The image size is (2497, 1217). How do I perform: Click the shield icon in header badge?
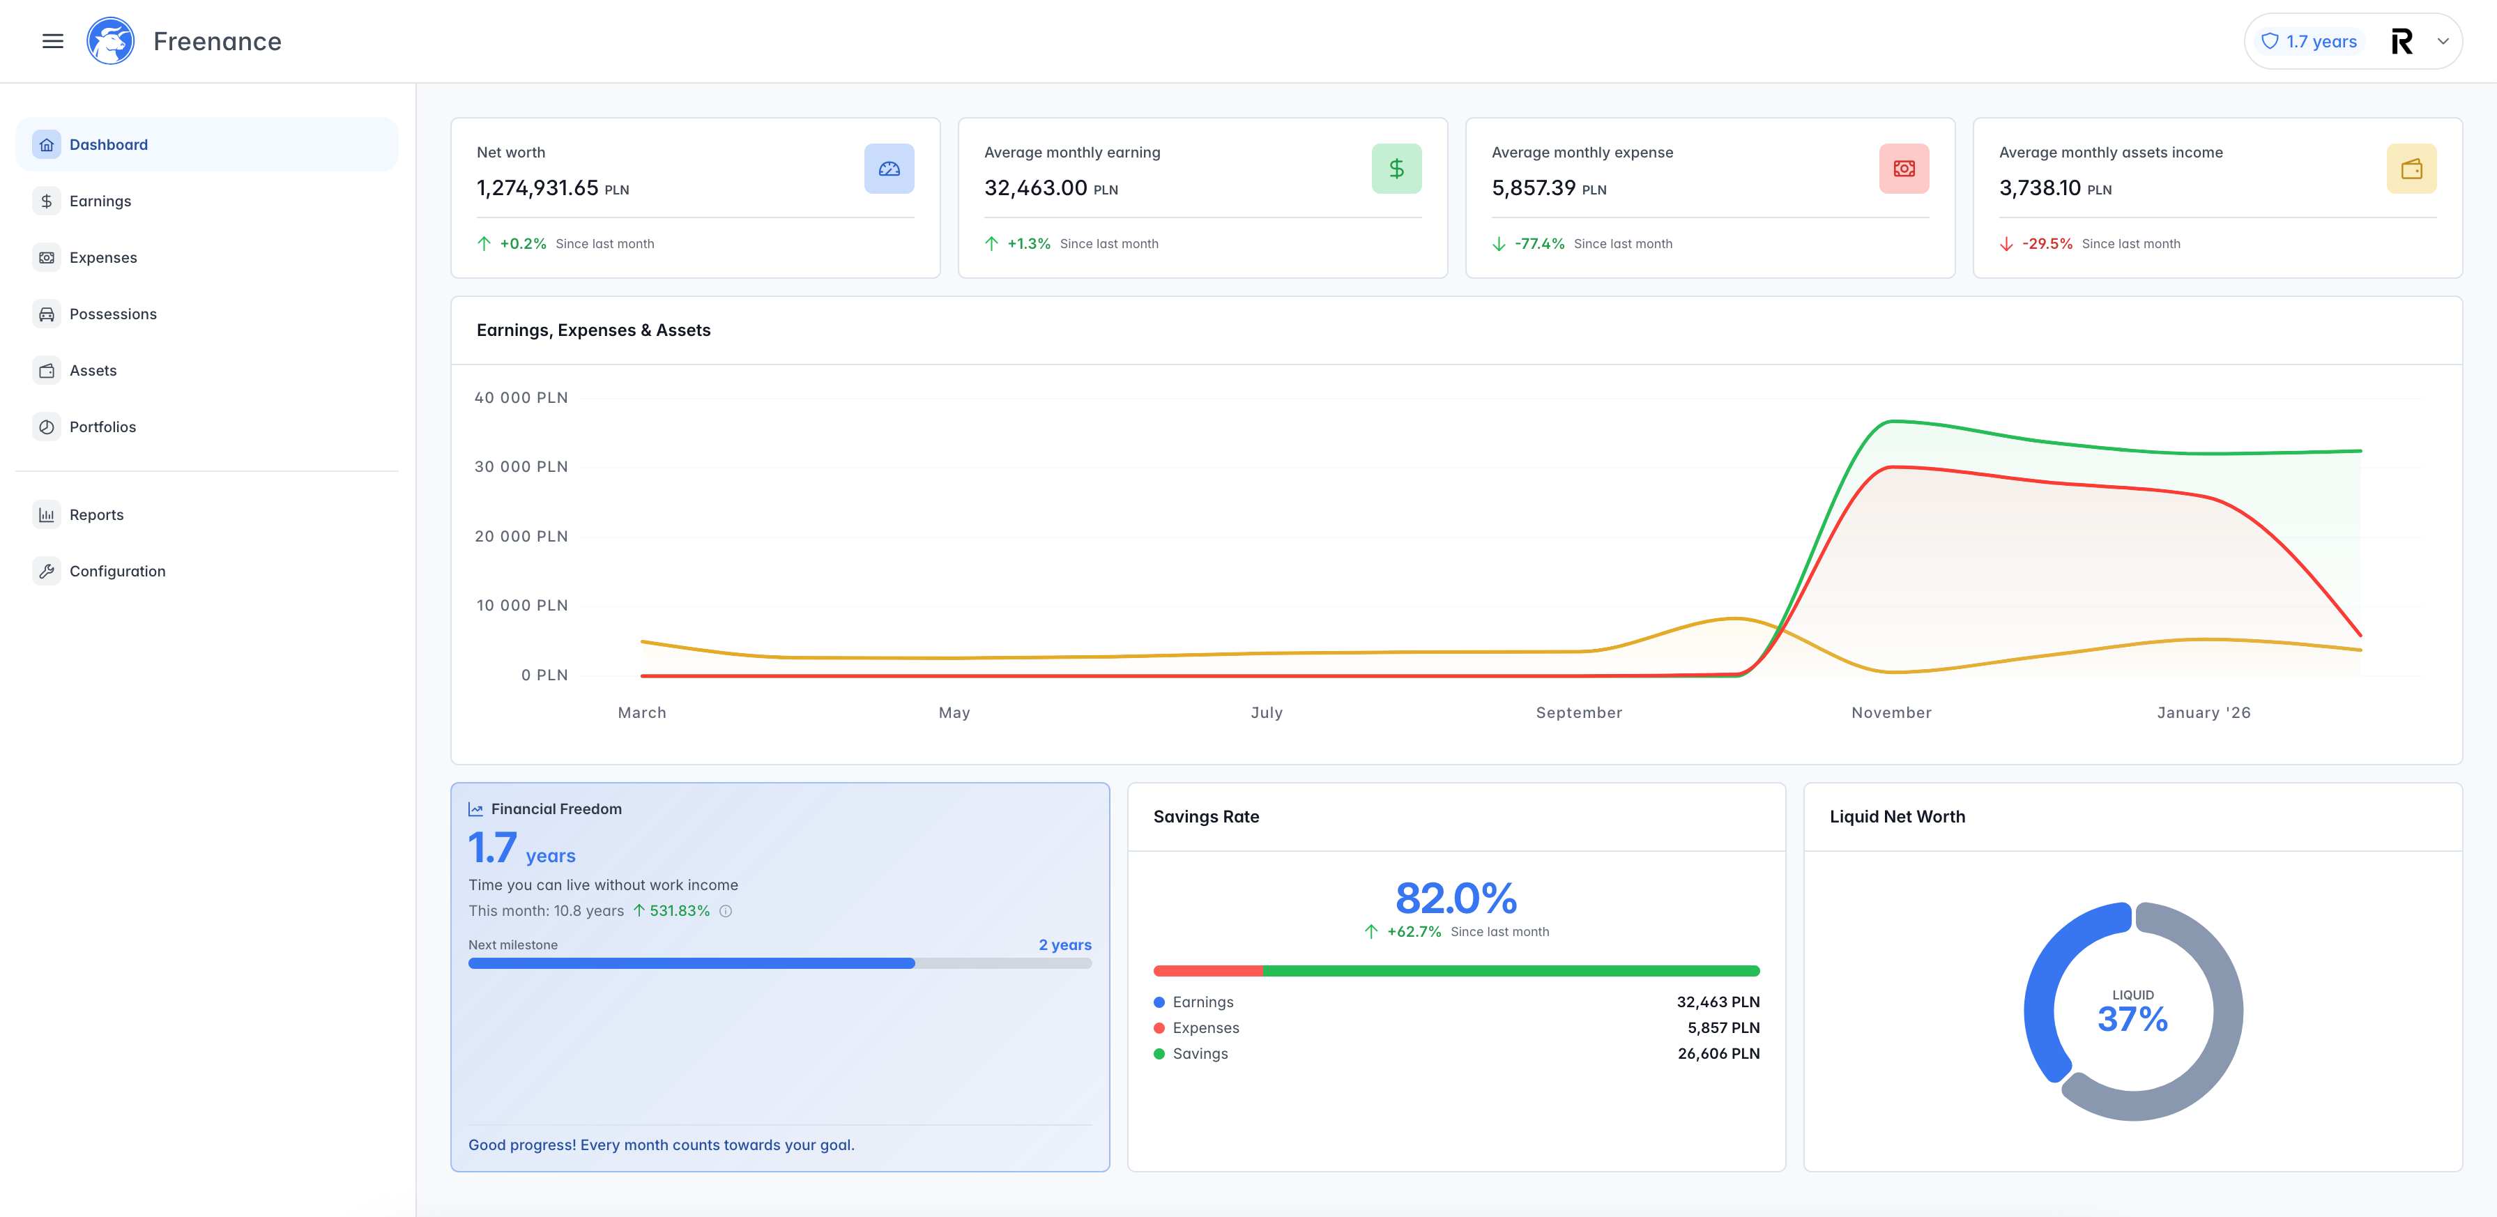2269,42
